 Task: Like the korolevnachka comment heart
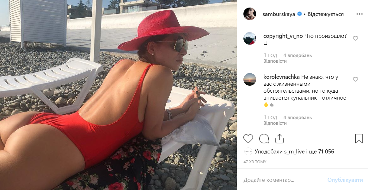(355, 79)
